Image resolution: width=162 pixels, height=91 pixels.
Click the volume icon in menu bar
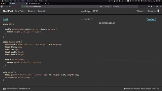(133, 1)
